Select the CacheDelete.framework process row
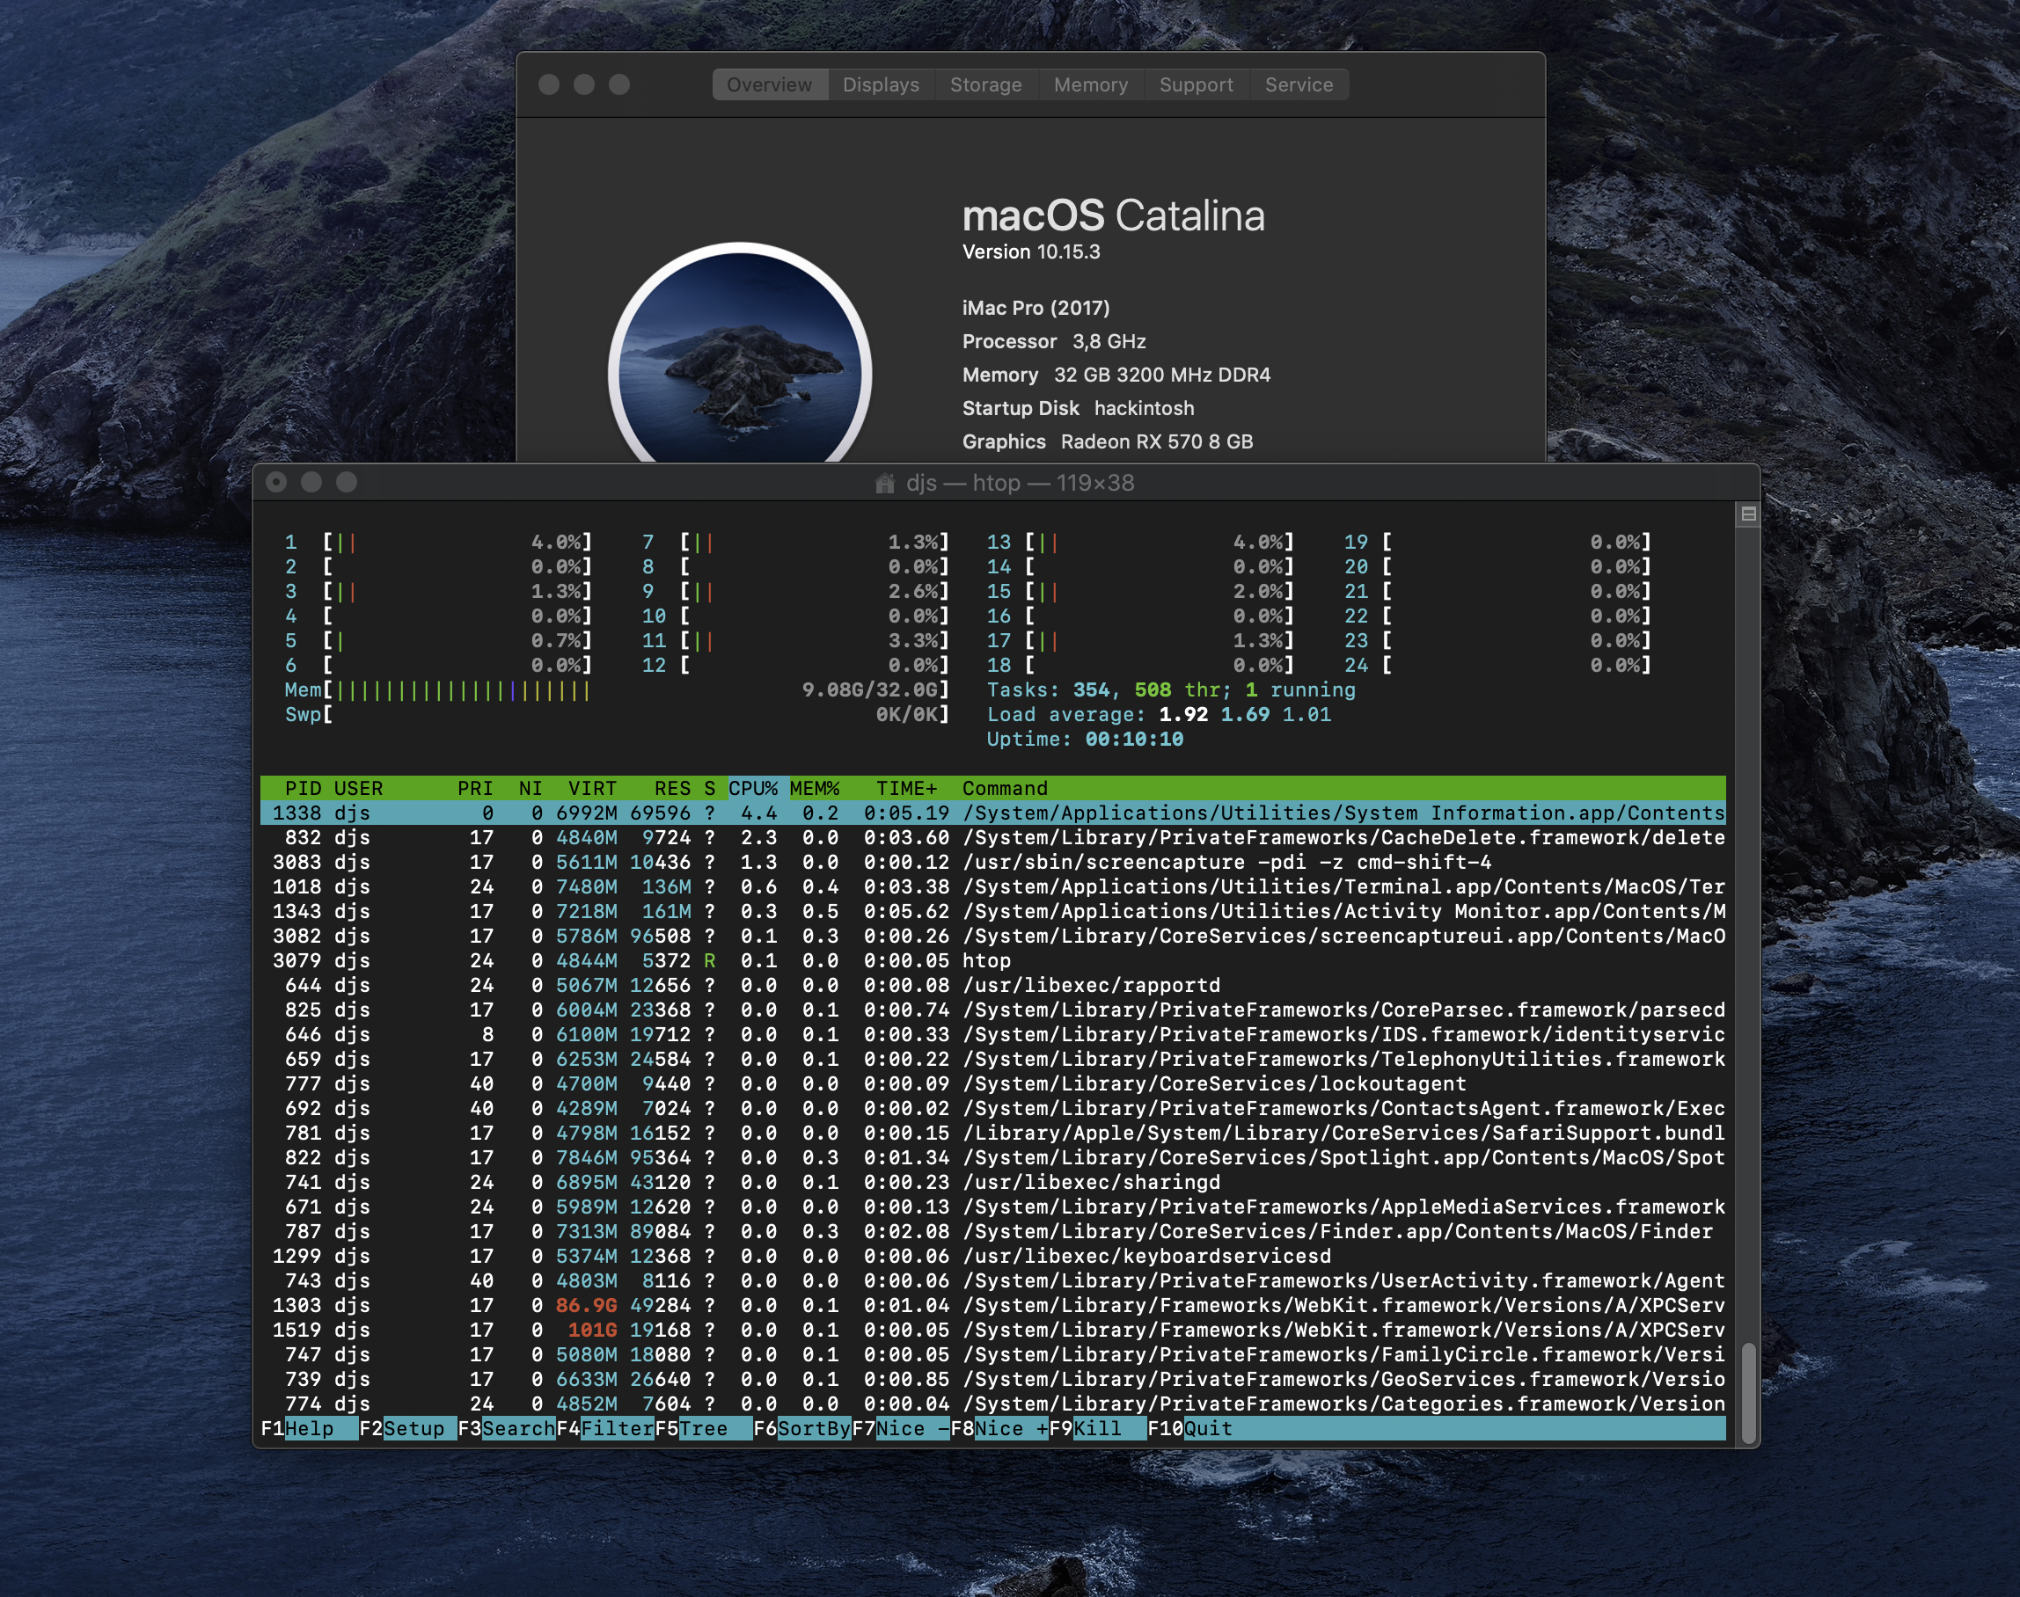The width and height of the screenshot is (2020, 1597). [x=993, y=838]
